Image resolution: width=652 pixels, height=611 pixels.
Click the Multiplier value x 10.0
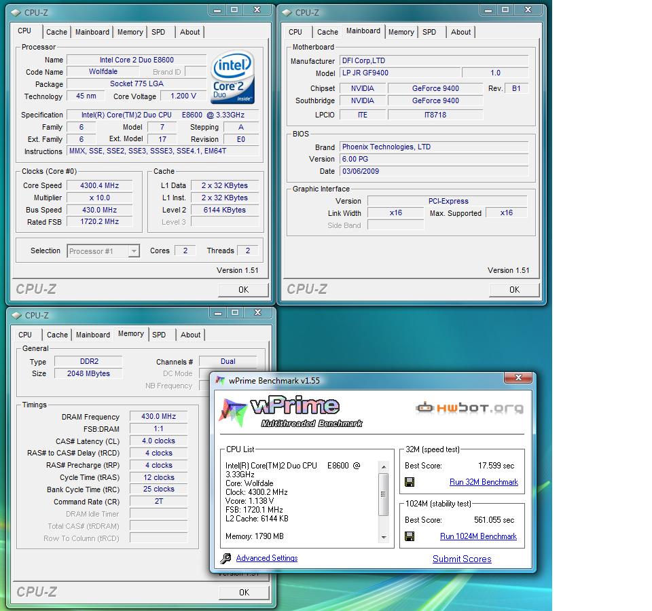(x=99, y=198)
